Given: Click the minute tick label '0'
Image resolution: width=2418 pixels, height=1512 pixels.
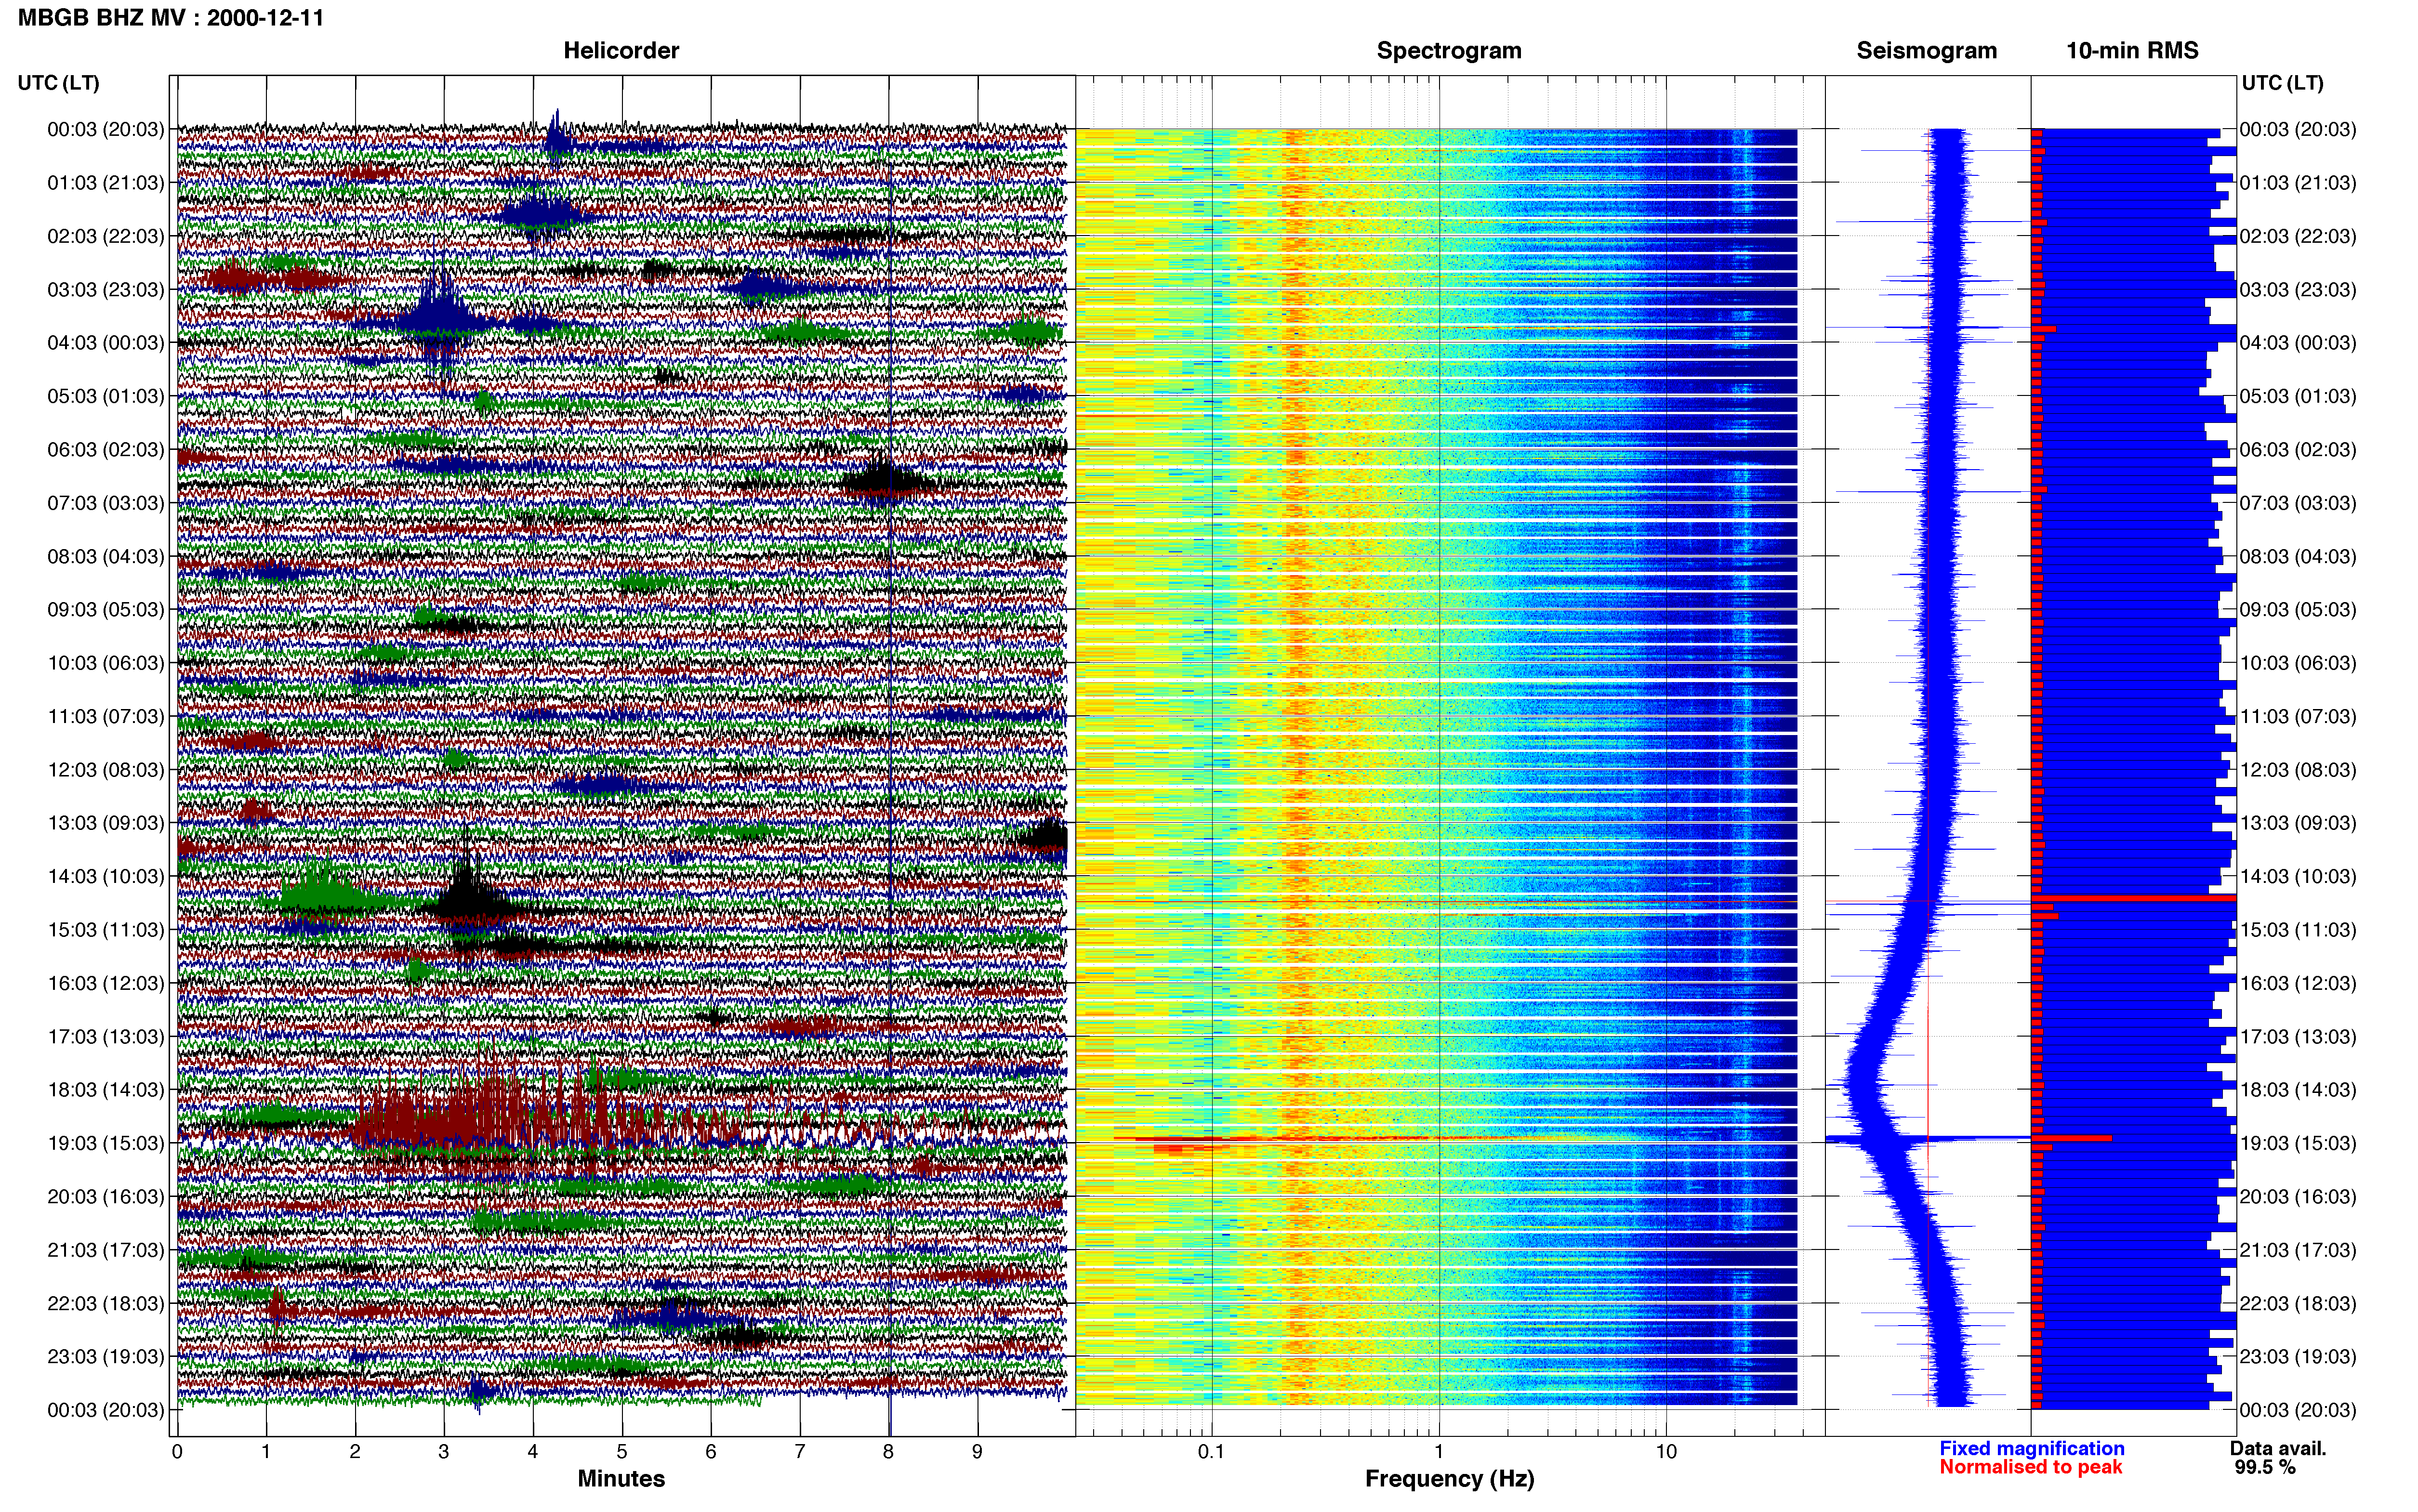Looking at the screenshot, I should (x=177, y=1452).
